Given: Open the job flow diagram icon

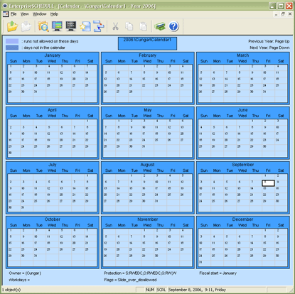Looking at the screenshot, I should click(99, 26).
